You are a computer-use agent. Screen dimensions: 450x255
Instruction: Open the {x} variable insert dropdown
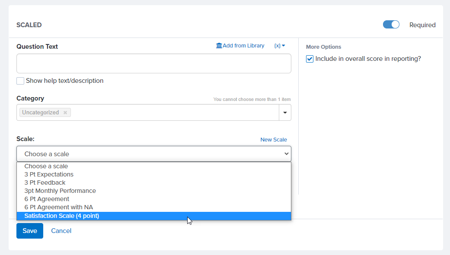(280, 46)
